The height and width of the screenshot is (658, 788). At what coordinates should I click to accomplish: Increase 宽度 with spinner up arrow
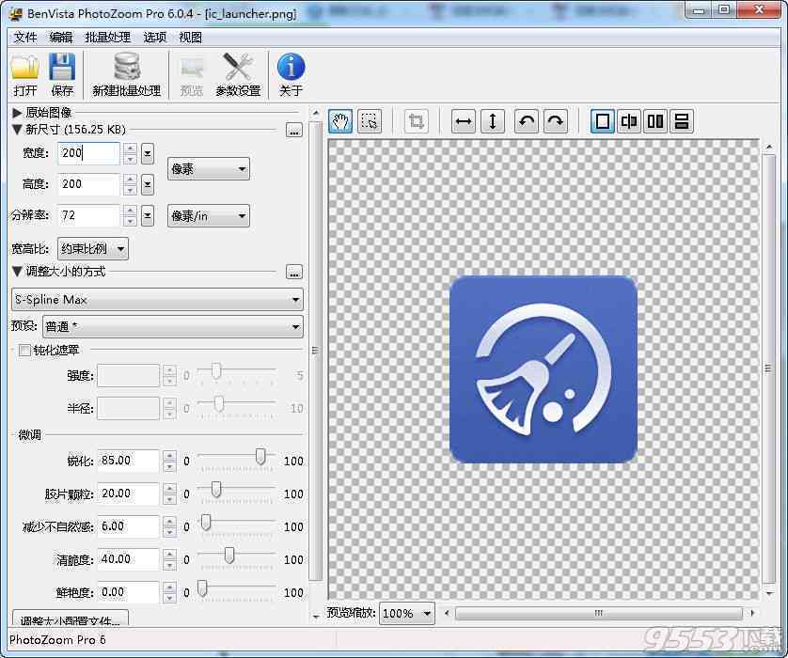click(x=130, y=149)
